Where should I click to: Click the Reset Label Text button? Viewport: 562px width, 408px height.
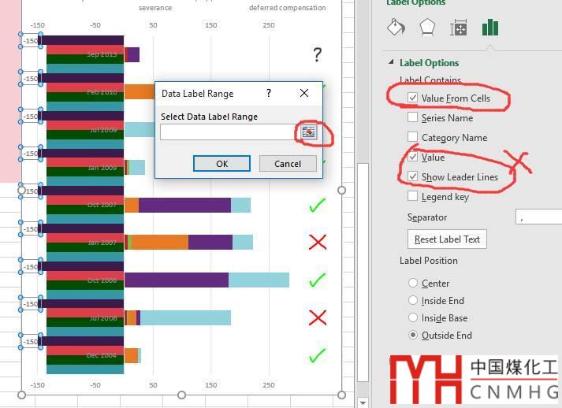coord(447,239)
